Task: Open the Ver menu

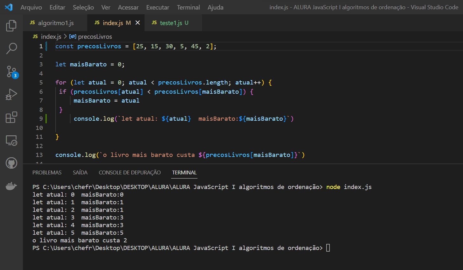Action: (106, 7)
